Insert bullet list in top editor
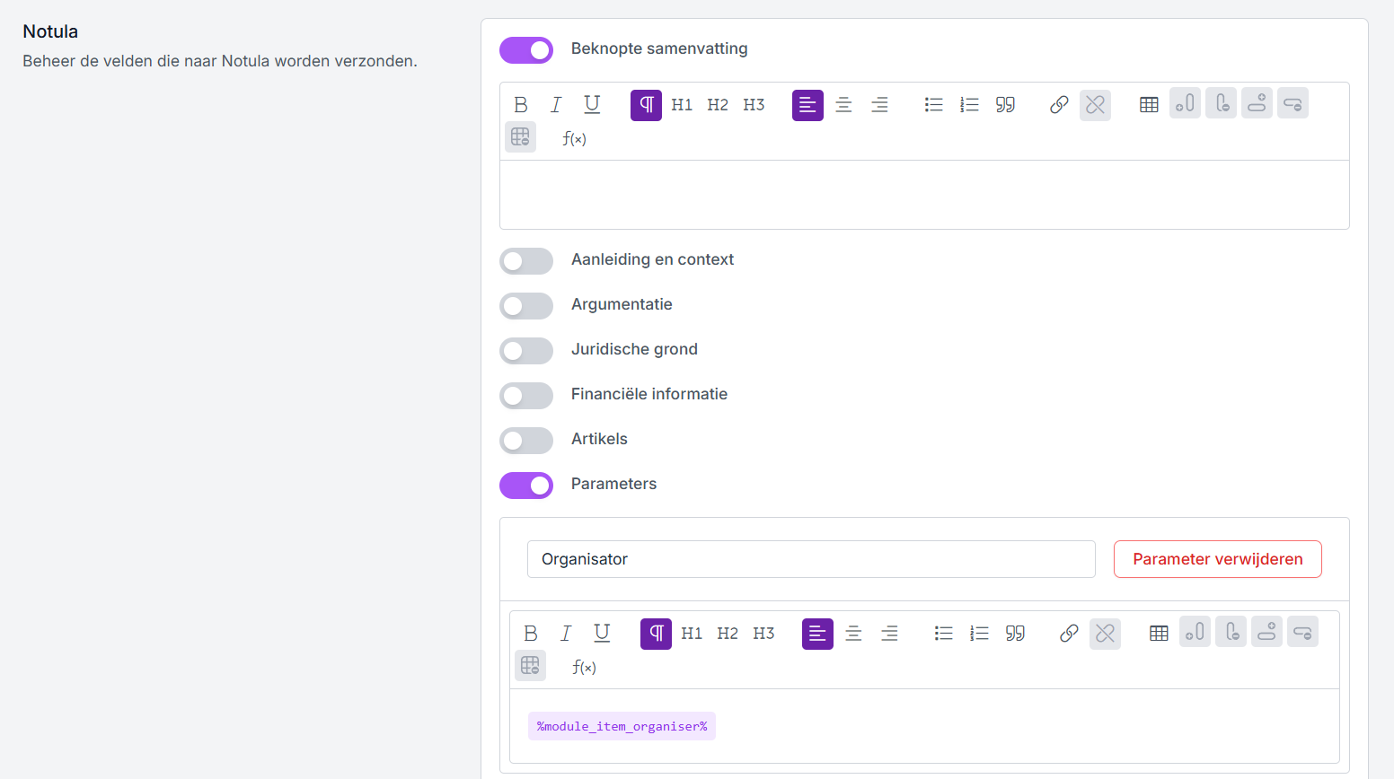Viewport: 1394px width, 779px height. pyautogui.click(x=933, y=105)
